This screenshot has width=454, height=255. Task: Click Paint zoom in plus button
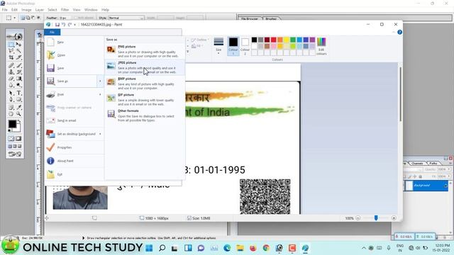pyautogui.click(x=394, y=218)
